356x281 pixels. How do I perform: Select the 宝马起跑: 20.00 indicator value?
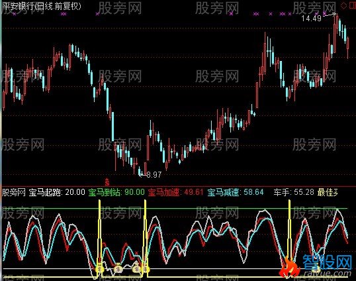point(57,193)
